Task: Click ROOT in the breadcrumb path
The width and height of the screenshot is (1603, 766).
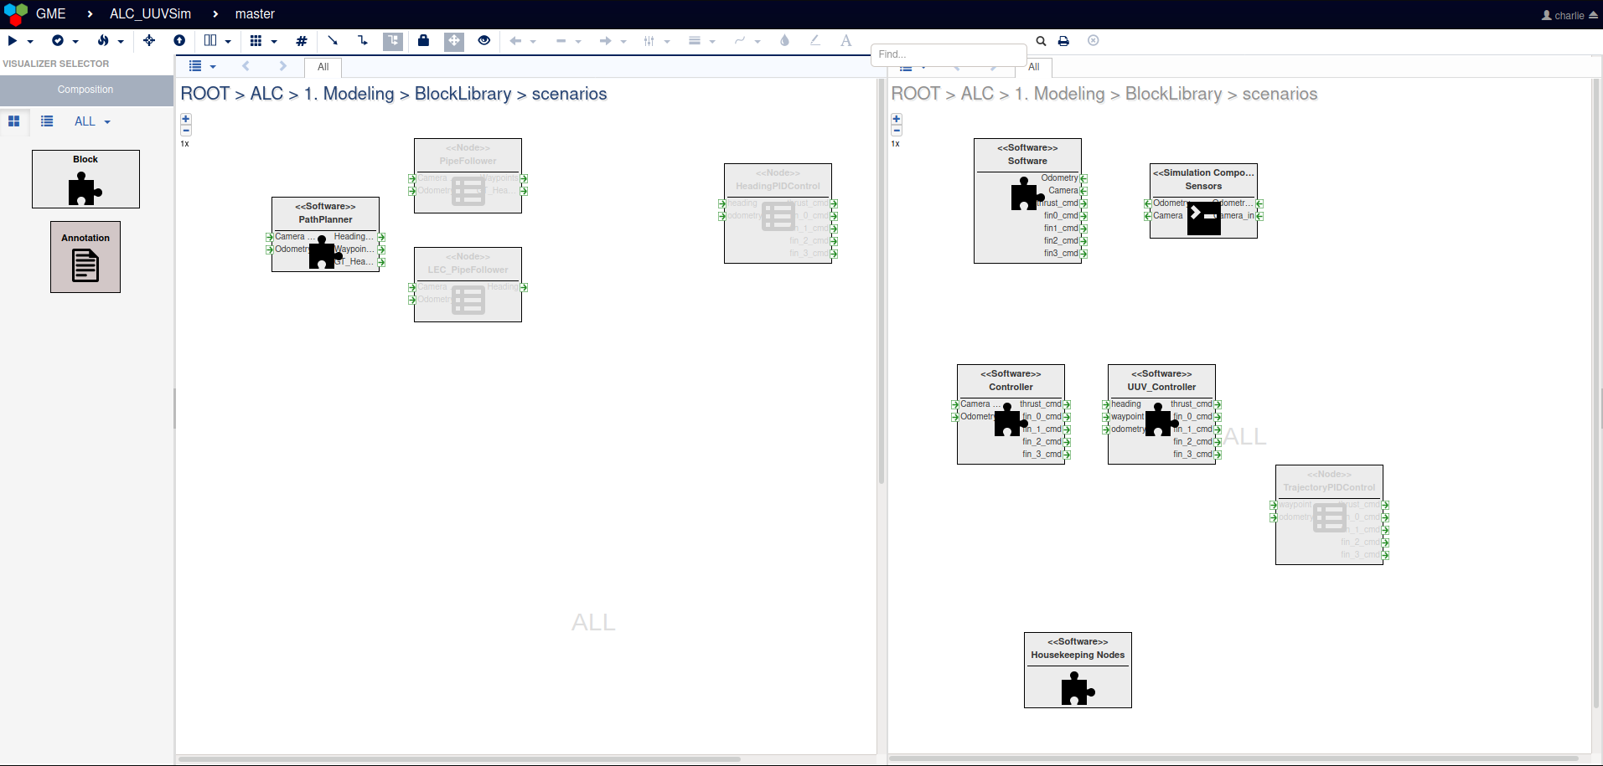Action: [x=204, y=94]
